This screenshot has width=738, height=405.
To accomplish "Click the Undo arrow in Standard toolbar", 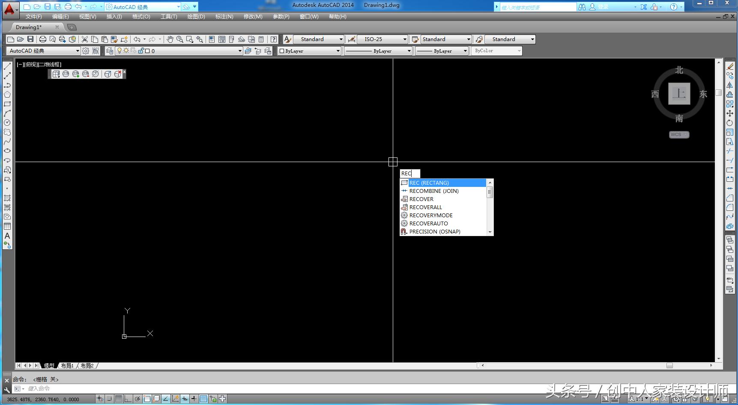I will coord(137,39).
